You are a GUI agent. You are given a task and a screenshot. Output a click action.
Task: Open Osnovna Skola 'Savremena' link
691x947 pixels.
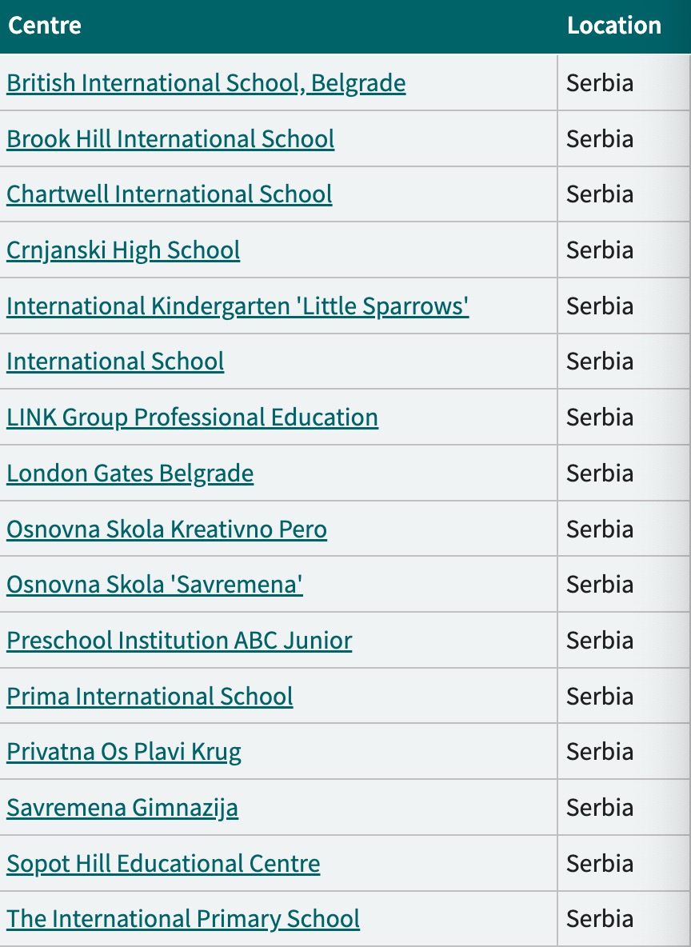(154, 585)
